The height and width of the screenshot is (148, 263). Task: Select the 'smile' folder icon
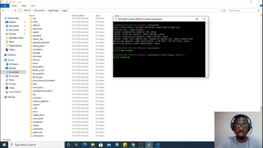coord(31,22)
